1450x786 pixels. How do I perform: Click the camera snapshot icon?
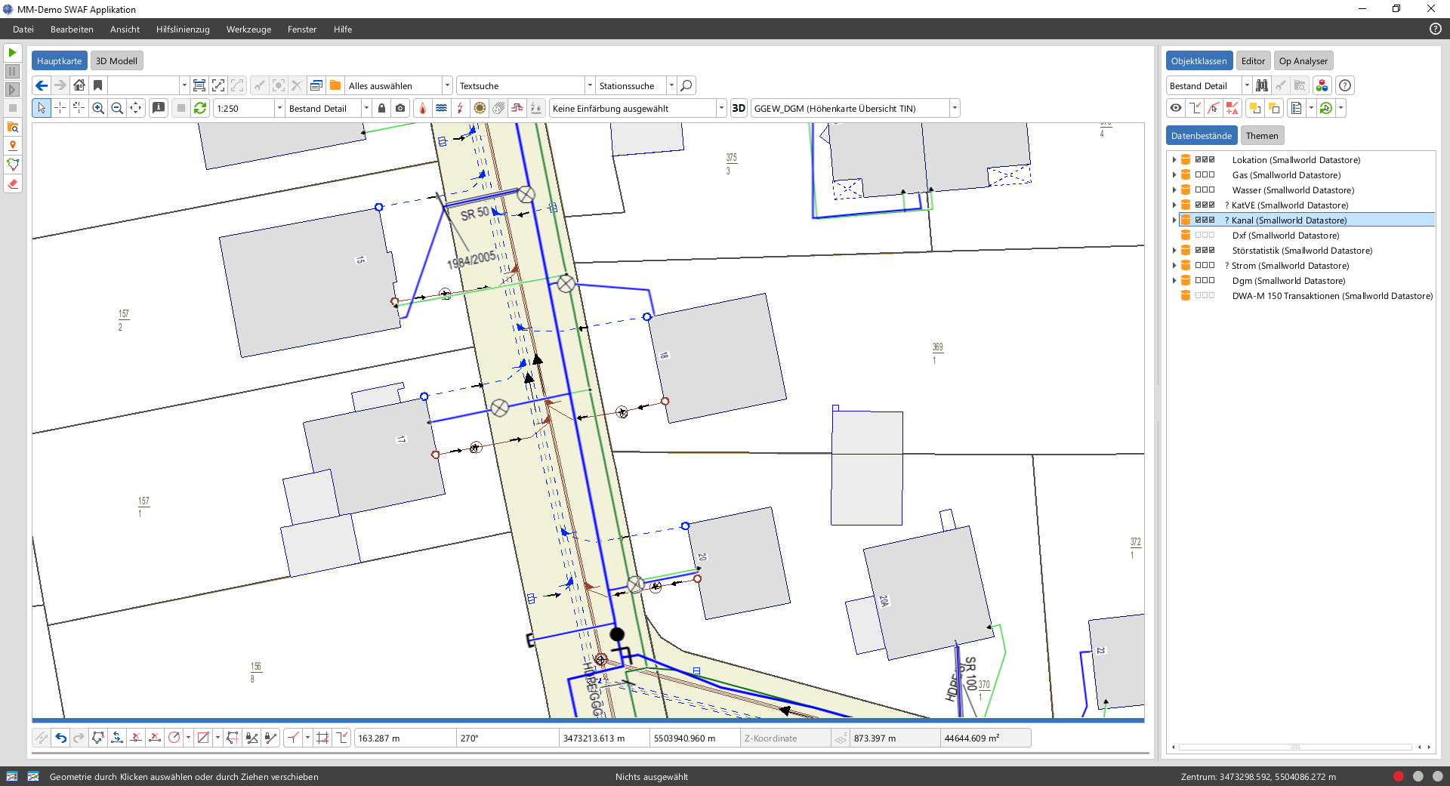click(x=400, y=108)
